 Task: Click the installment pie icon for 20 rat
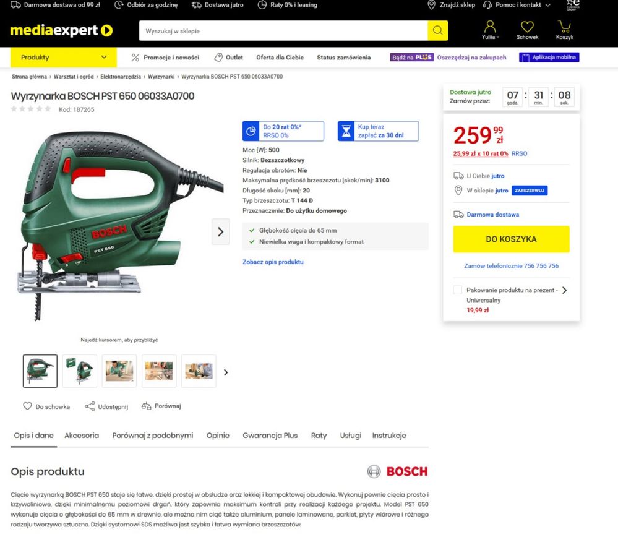point(251,131)
